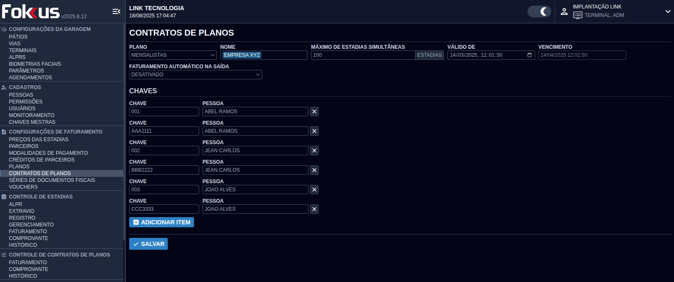This screenshot has height=282, width=674.
Task: Navigate to the Vouchers page
Action: coord(23,187)
